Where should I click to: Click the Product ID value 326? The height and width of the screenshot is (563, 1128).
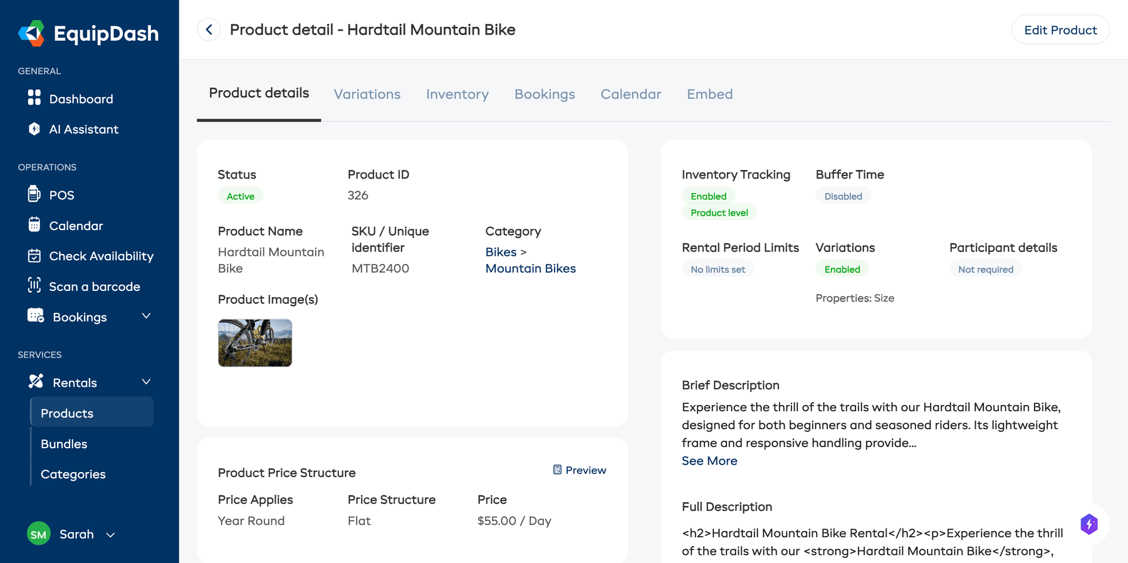(358, 195)
